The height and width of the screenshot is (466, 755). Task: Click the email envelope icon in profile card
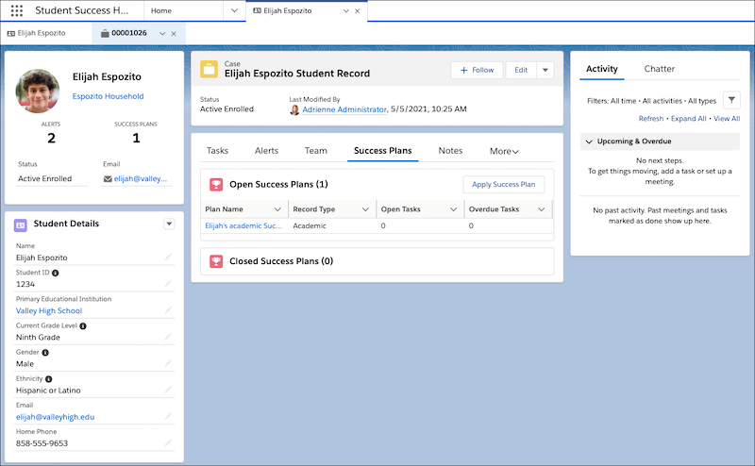(108, 178)
